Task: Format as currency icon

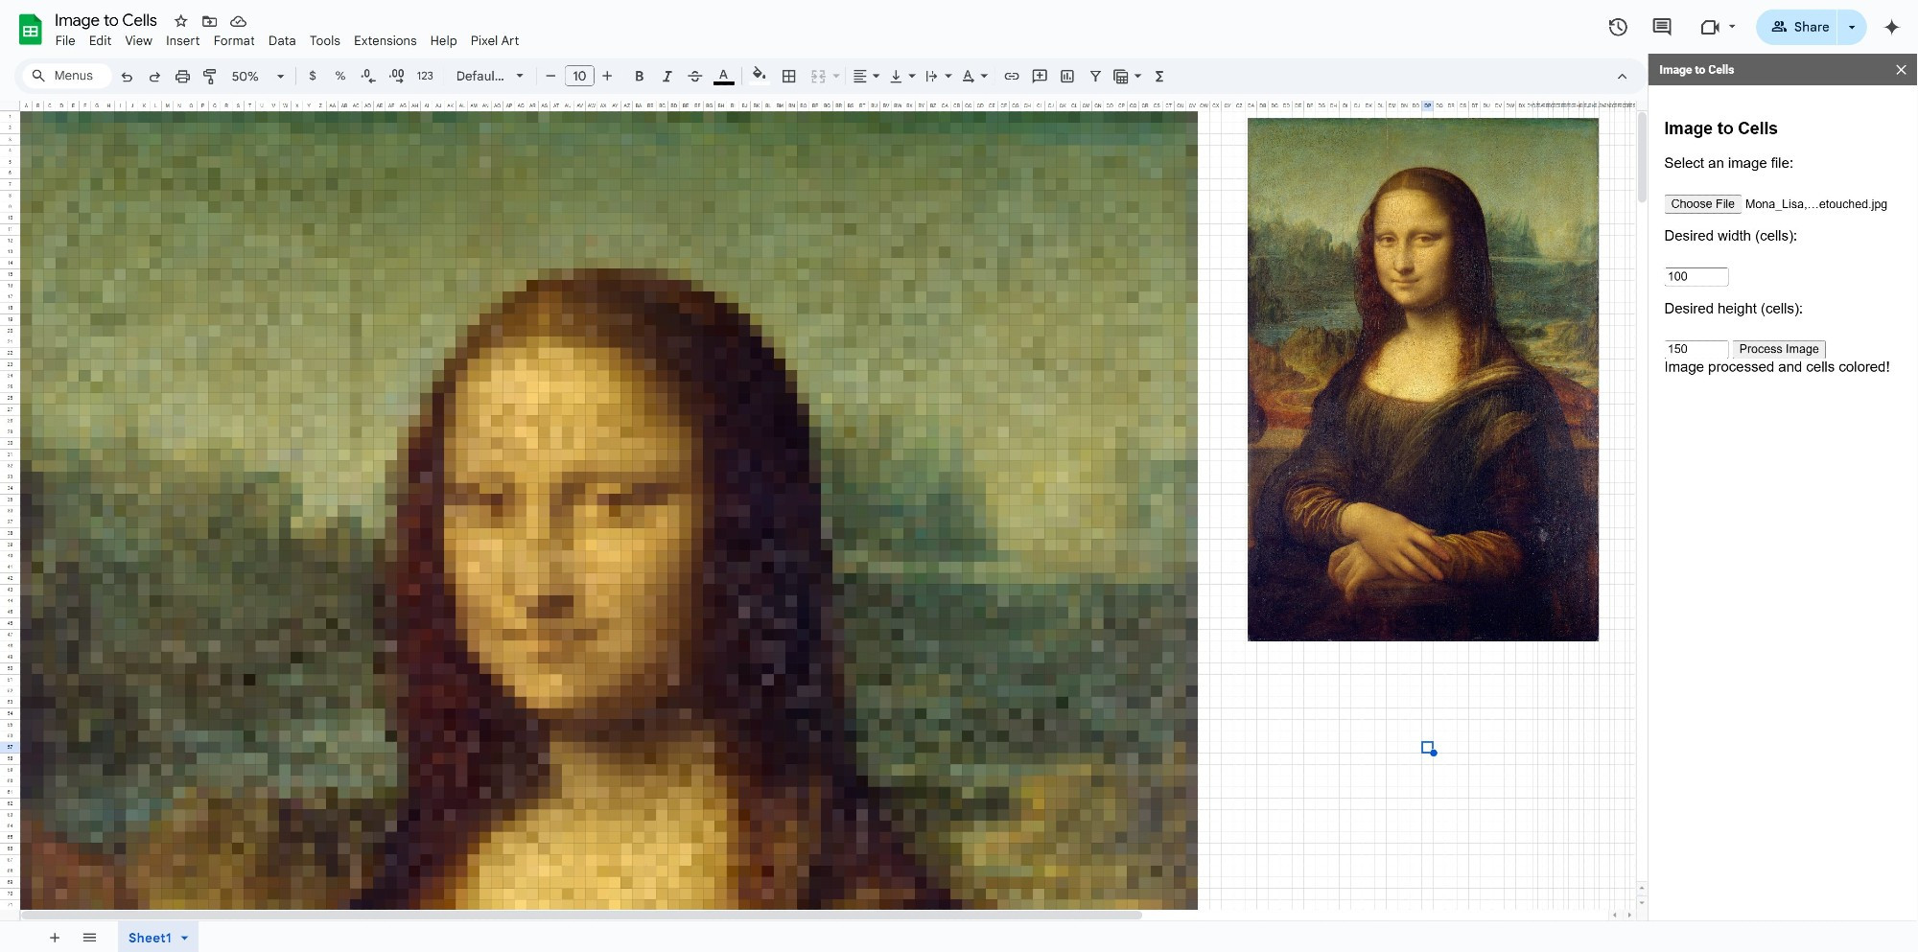Action: coord(313,76)
